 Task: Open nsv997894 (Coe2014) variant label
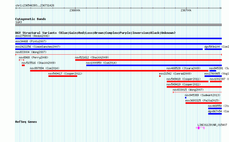(x=45, y=68)
